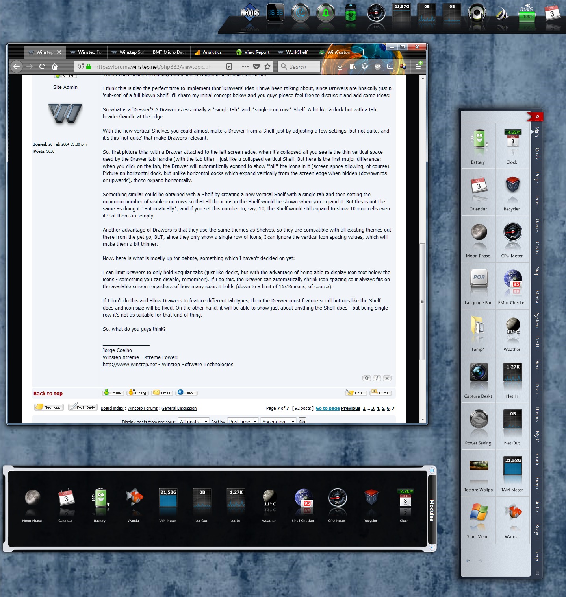Activate the blue sleep moon icon in the top dock

pyautogui.click(x=301, y=13)
